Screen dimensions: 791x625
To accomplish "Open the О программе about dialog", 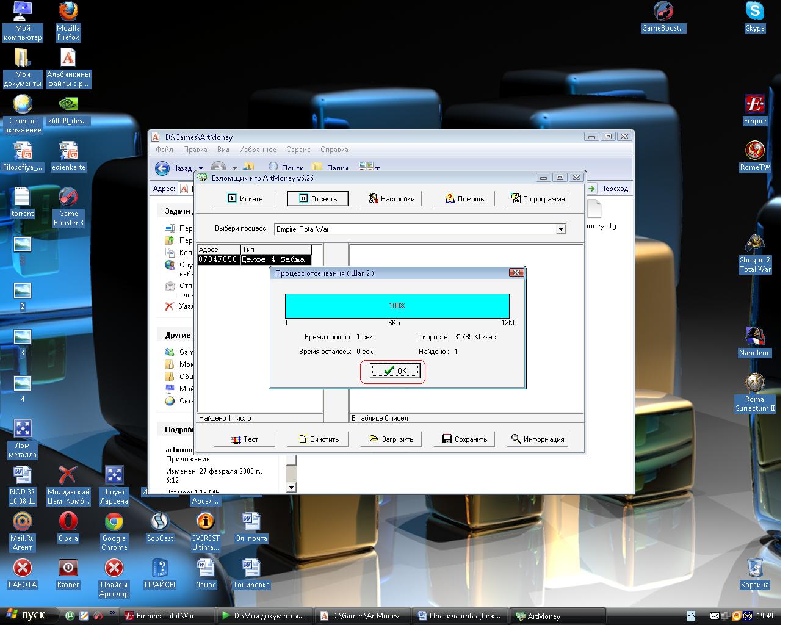I will (538, 198).
